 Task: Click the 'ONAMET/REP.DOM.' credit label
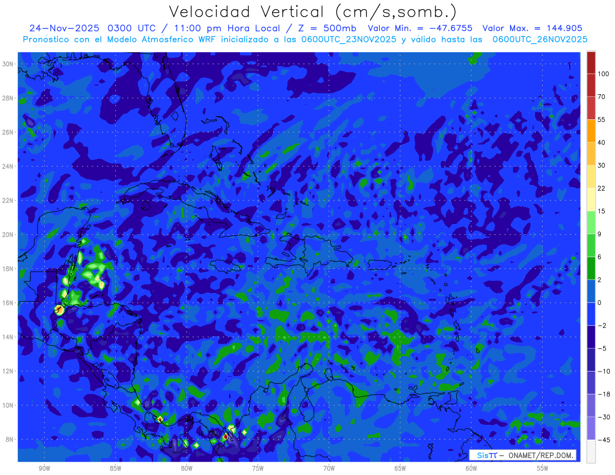pyautogui.click(x=540, y=456)
